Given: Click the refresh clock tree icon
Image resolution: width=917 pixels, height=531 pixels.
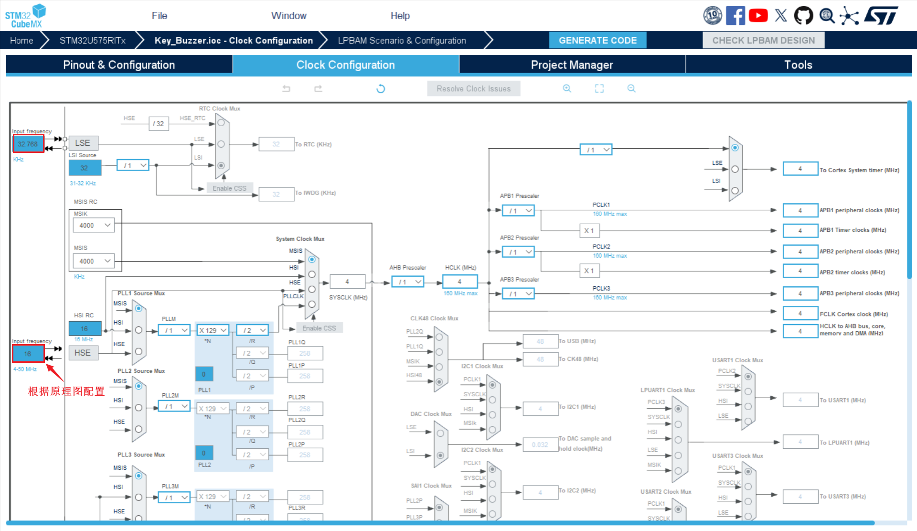Looking at the screenshot, I should 381,88.
